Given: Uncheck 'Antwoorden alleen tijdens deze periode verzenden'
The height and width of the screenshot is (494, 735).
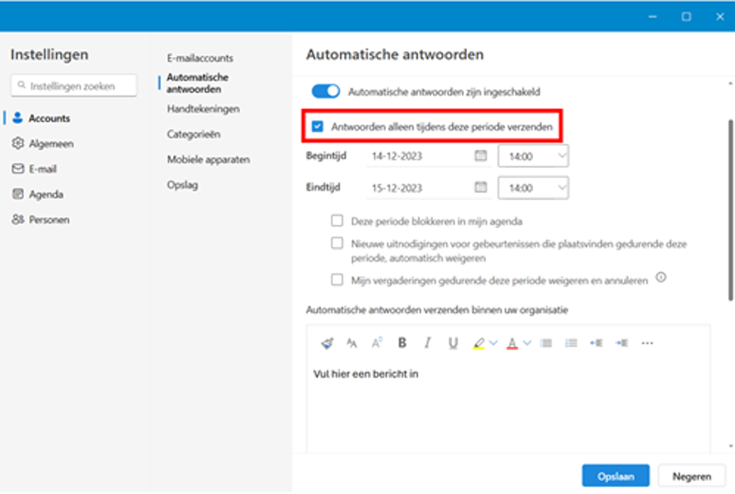Looking at the screenshot, I should [318, 127].
